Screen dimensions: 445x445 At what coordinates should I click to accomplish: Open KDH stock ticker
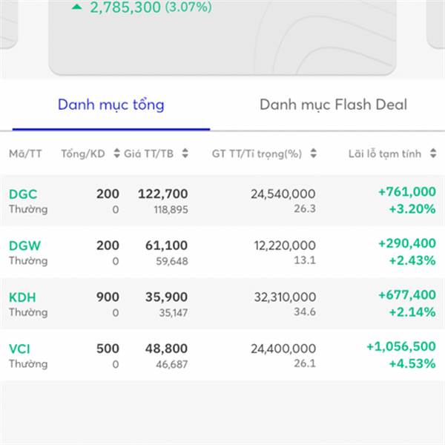coord(22,297)
